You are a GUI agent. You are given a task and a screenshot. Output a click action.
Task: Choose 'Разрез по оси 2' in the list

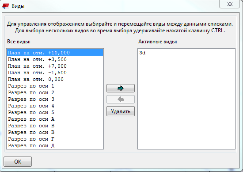pos(55,92)
